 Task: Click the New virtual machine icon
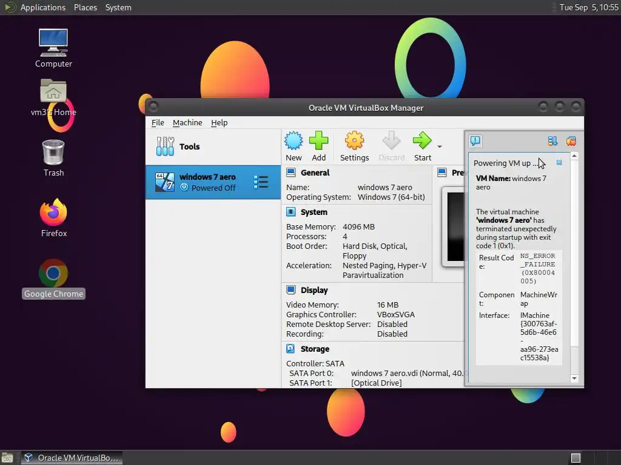point(294,140)
